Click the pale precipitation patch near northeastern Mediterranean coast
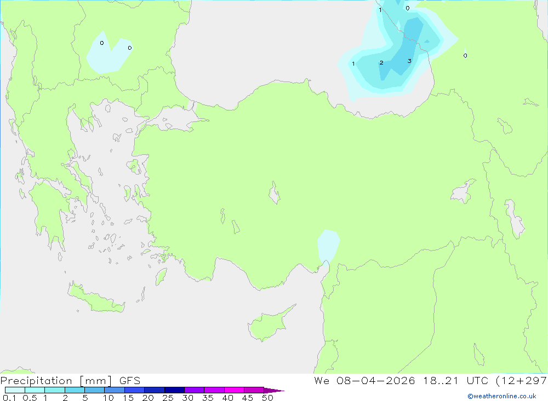 [328, 247]
